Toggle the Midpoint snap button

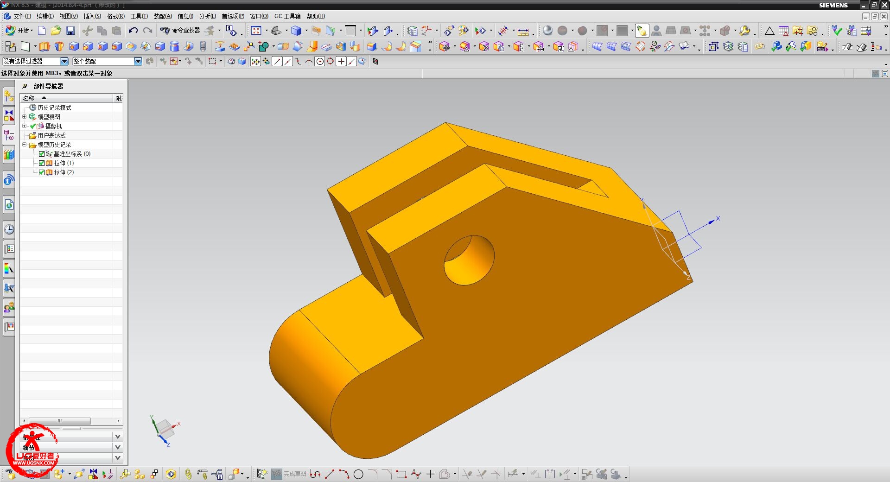(x=287, y=61)
